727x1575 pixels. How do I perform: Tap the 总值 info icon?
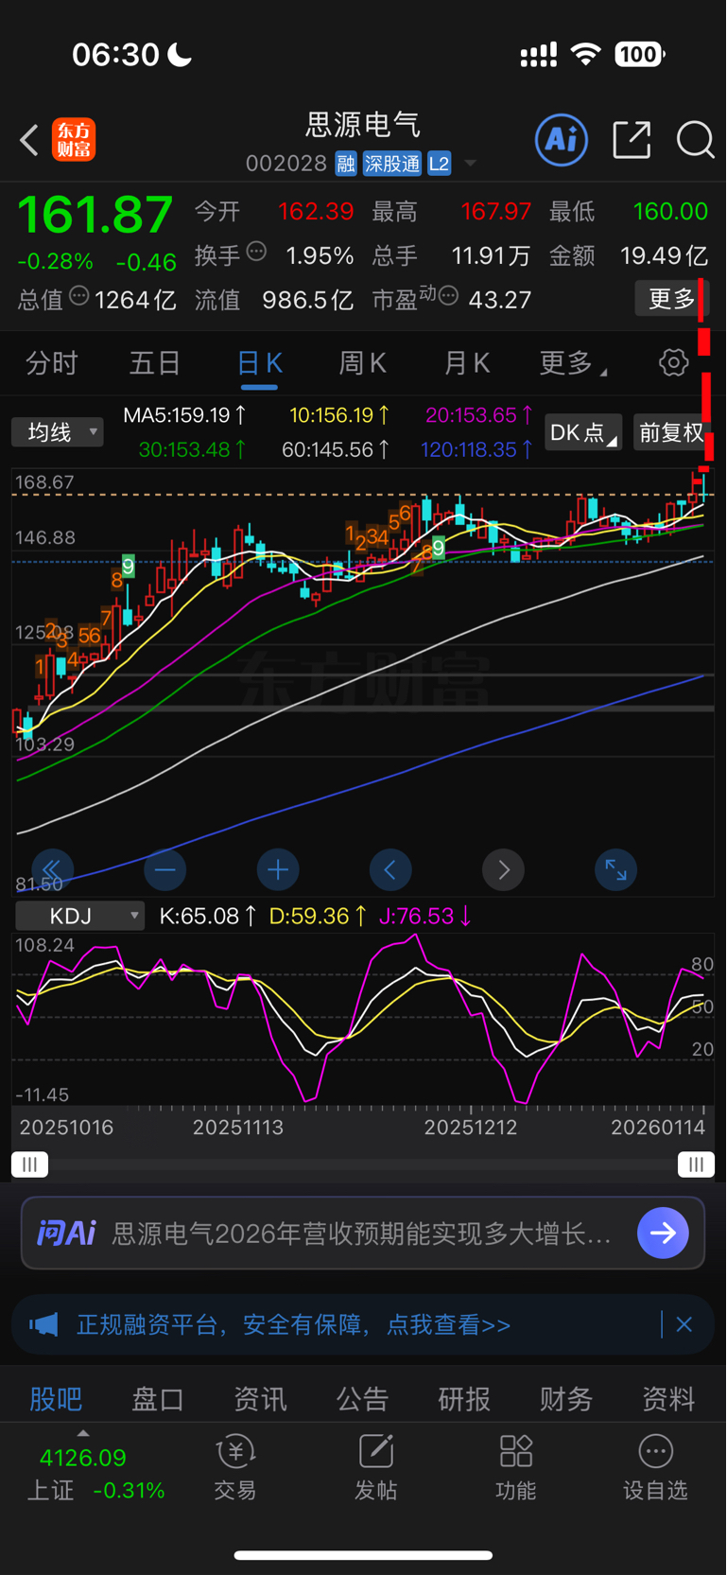79,296
